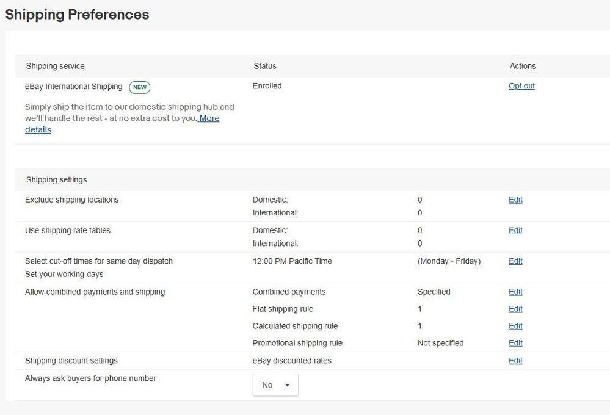Viewport: 610px width, 415px height.
Task: Edit Combined payments setting
Action: (x=515, y=292)
